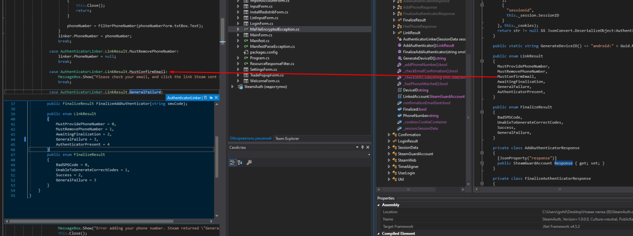Expand the MainForm.cs tree node
633x236 pixels.
[238, 35]
